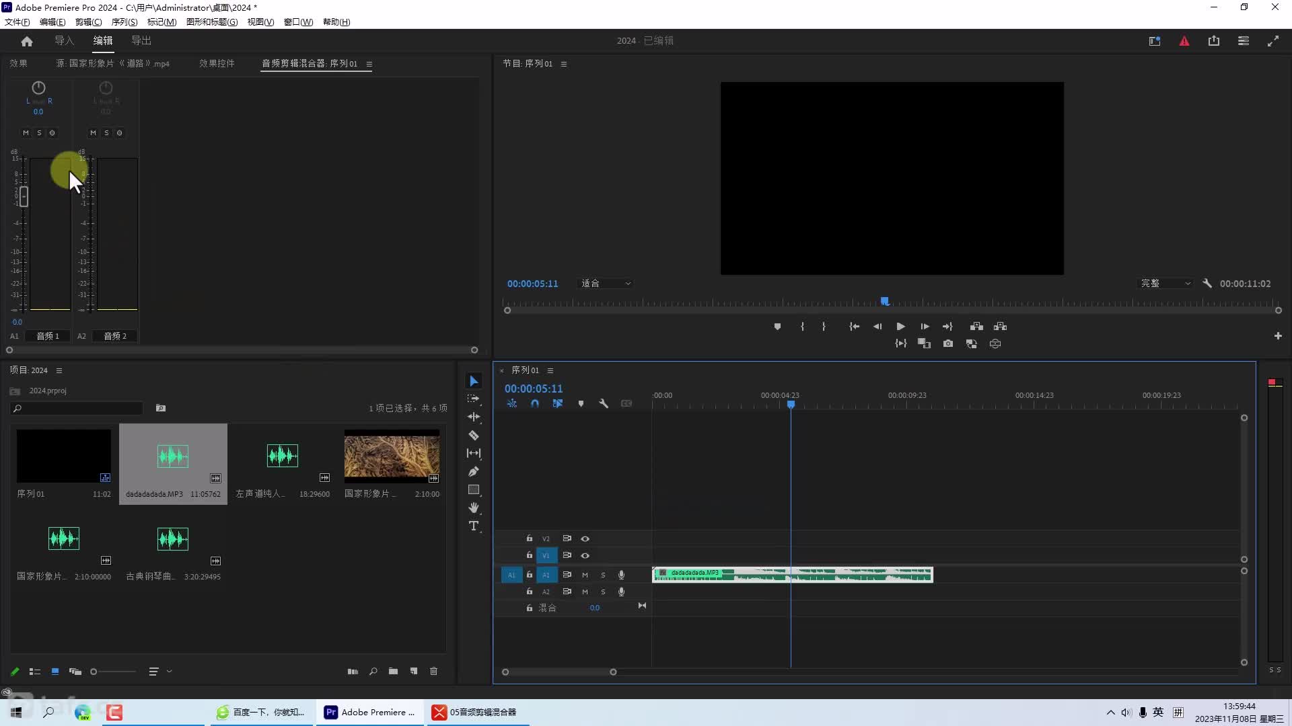This screenshot has width=1292, height=726.
Task: Select the Track Select Forward tool
Action: coord(474,399)
